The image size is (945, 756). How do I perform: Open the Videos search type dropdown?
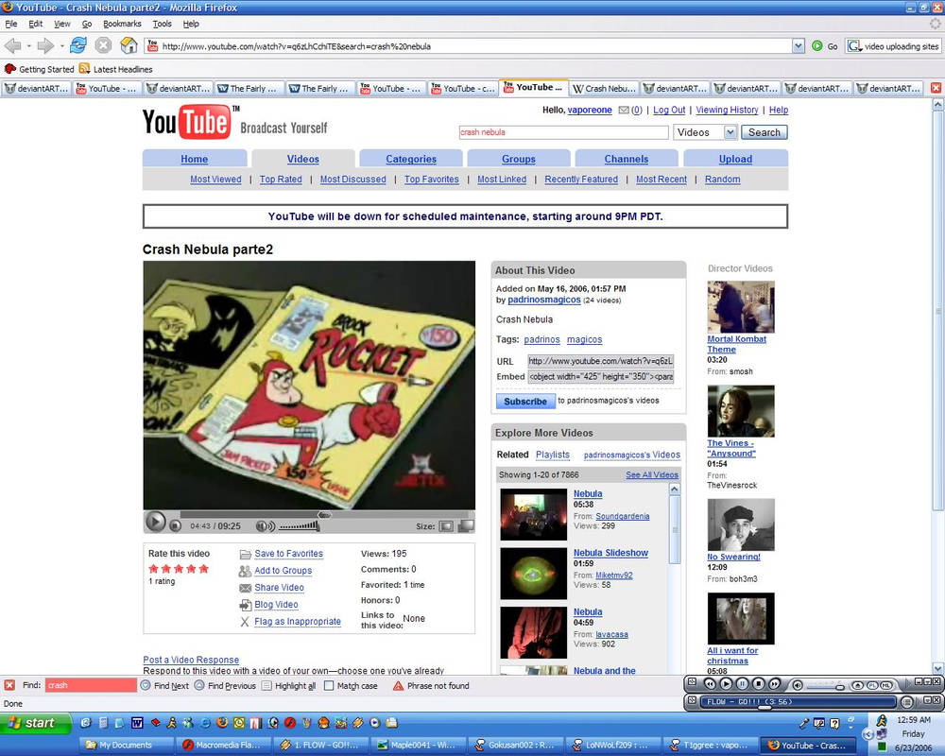pyautogui.click(x=730, y=132)
